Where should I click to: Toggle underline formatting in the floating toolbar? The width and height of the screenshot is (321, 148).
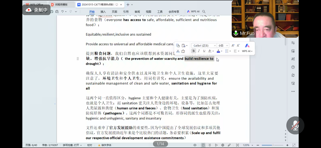tap(204, 51)
